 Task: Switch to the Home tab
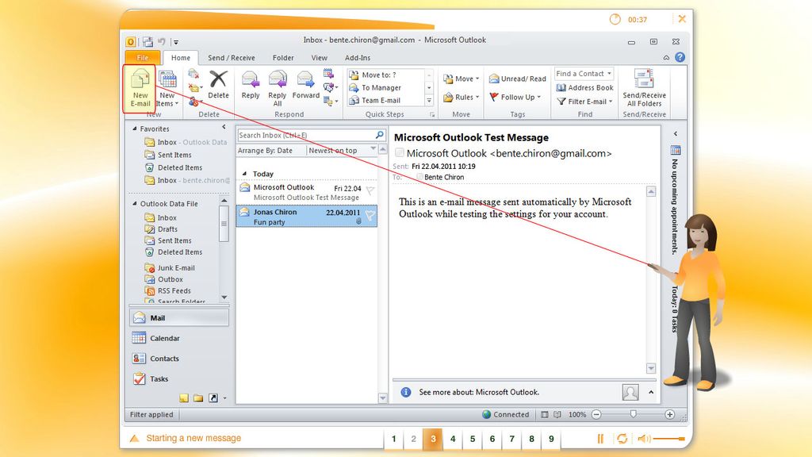181,57
